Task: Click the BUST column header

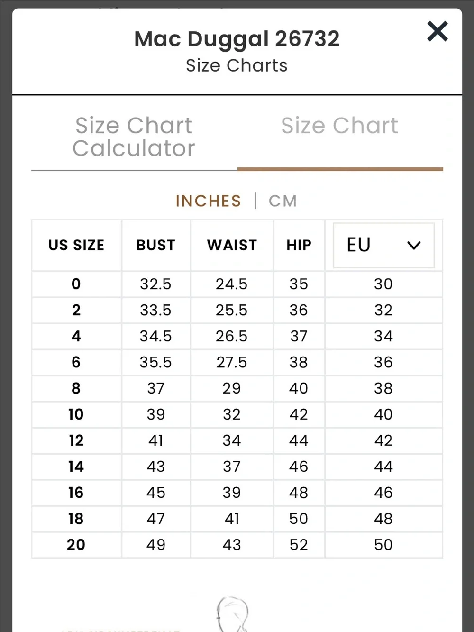Action: coord(156,245)
